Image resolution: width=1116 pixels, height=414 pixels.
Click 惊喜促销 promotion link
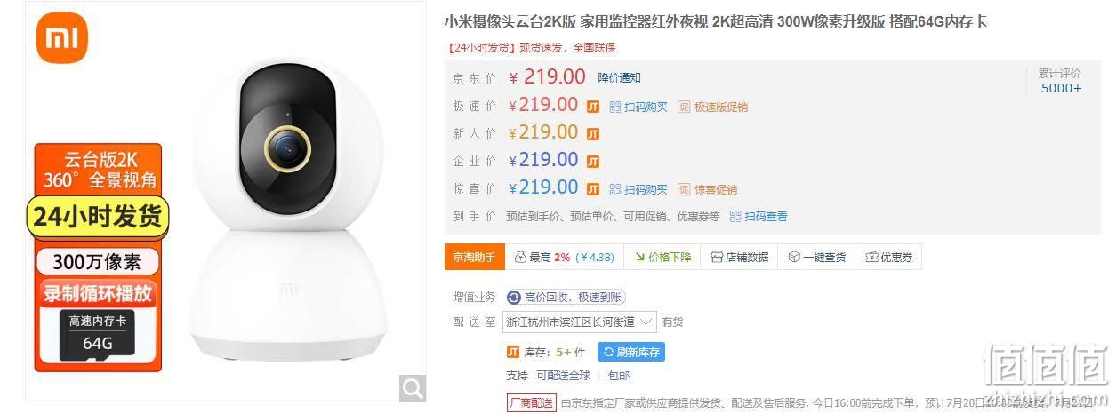pos(708,189)
